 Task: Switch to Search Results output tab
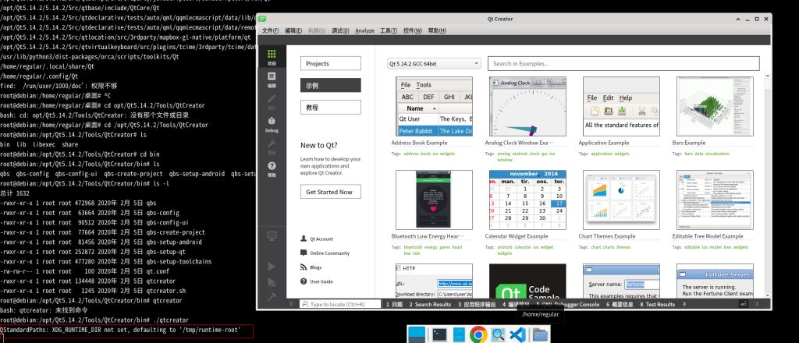[435, 305]
